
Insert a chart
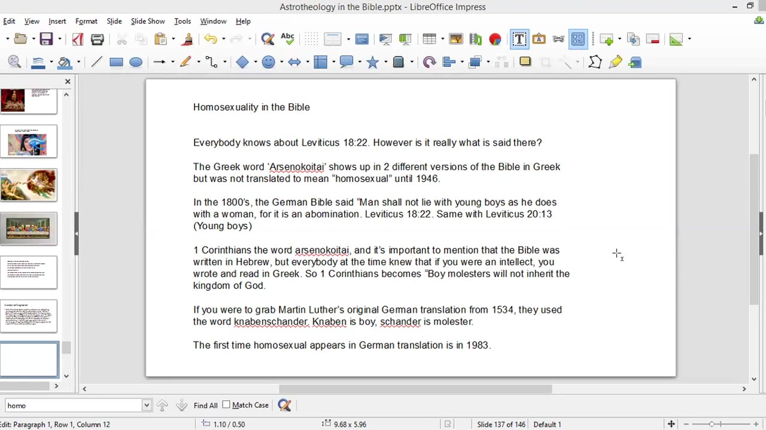(x=495, y=39)
